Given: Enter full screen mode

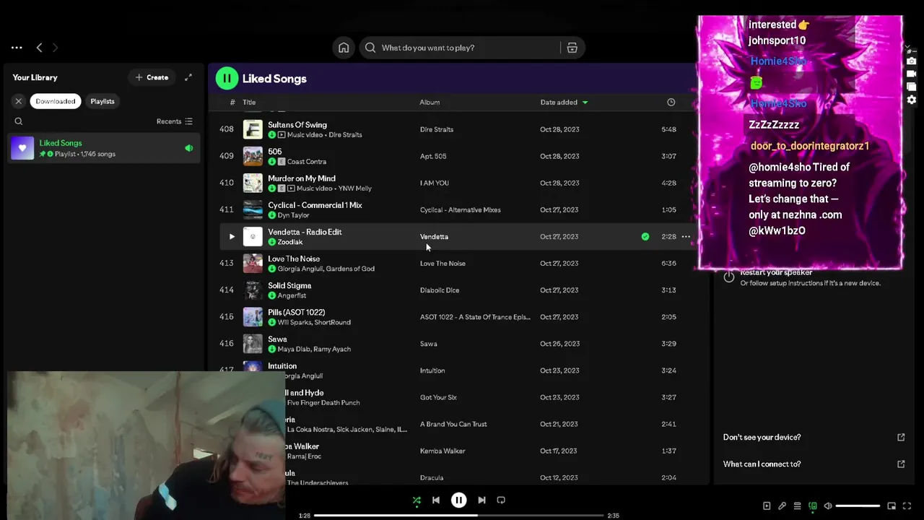Looking at the screenshot, I should coord(907,506).
